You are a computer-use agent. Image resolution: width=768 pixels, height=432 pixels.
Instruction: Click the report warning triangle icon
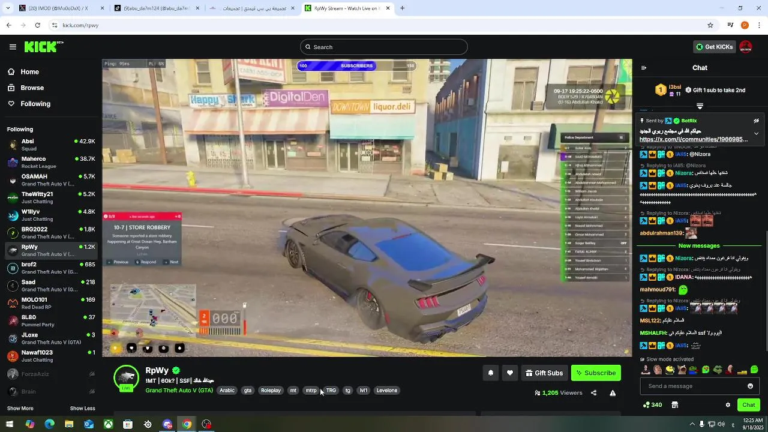coord(613,393)
